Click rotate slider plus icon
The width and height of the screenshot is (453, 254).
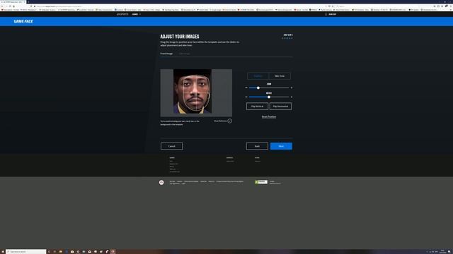[x=292, y=97]
